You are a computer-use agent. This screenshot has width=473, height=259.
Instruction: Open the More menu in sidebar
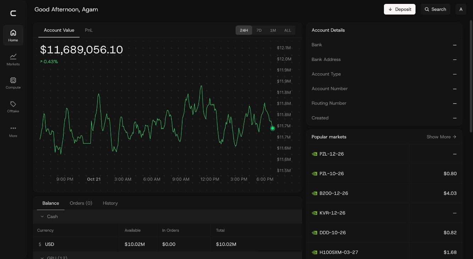[x=13, y=131]
